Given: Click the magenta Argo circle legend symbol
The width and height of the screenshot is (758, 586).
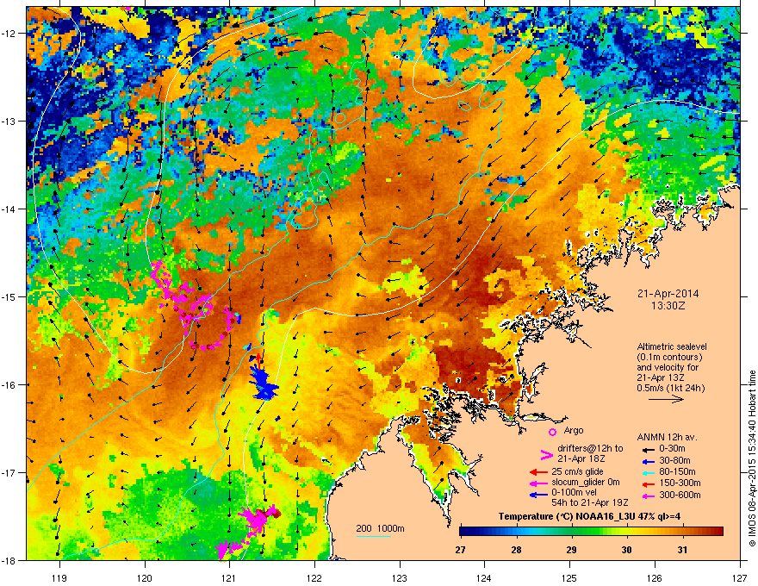Looking at the screenshot, I should [552, 432].
